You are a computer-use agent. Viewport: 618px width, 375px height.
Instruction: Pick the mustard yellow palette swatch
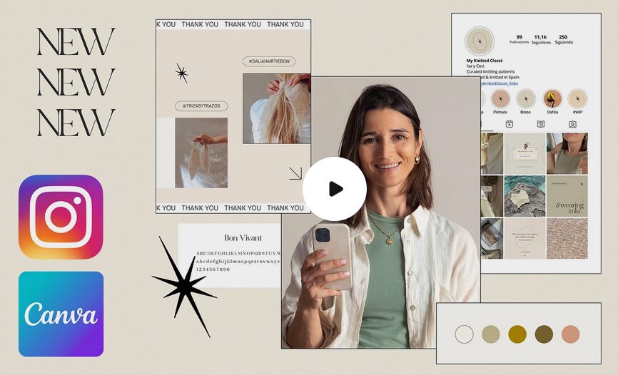[517, 334]
